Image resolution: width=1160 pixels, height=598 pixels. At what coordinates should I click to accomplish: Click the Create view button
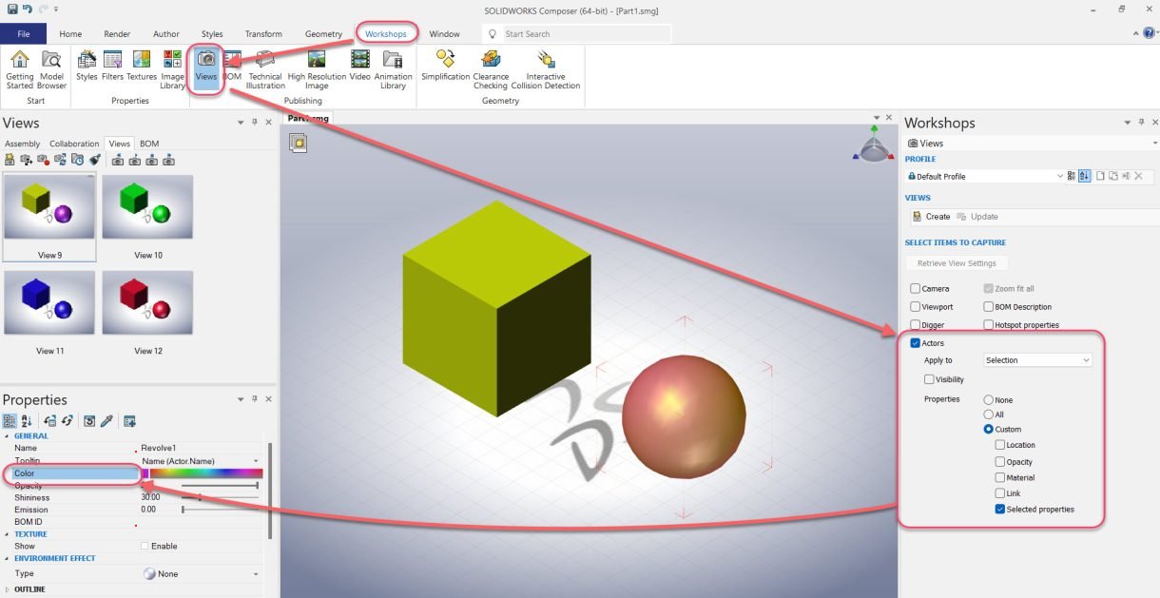tap(931, 217)
